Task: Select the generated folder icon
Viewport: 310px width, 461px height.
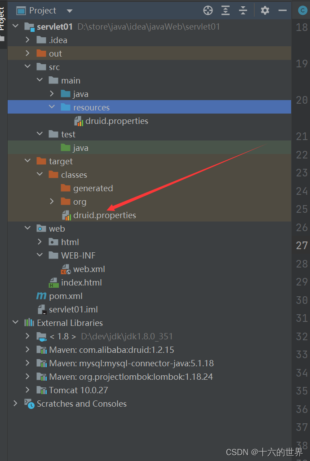Action: [x=66, y=188]
